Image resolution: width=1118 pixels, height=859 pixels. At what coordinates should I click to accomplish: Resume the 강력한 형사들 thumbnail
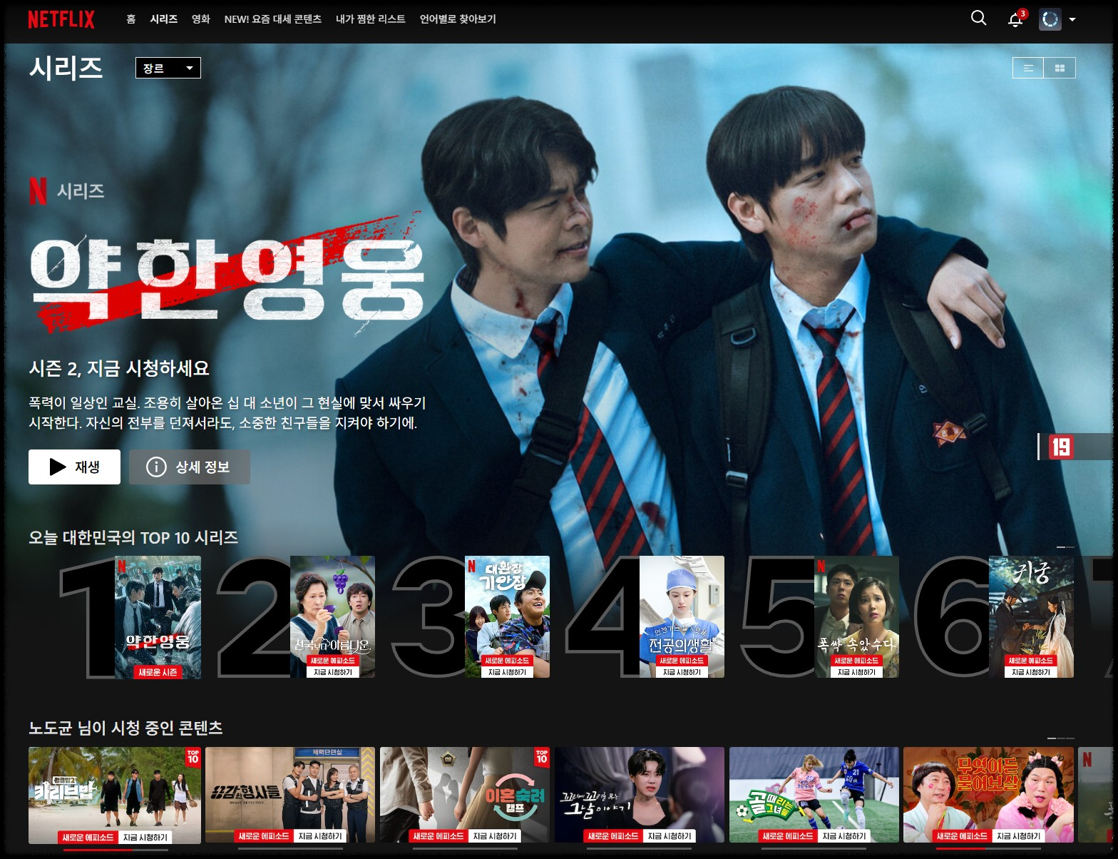point(289,795)
